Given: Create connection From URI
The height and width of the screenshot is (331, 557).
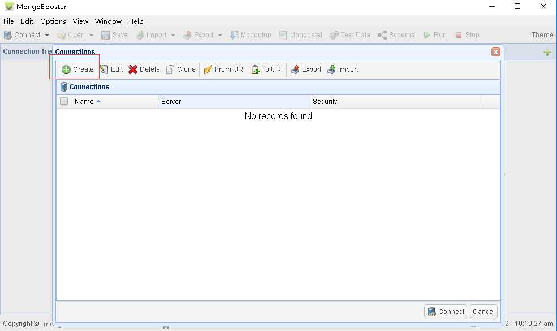Looking at the screenshot, I should coord(224,69).
